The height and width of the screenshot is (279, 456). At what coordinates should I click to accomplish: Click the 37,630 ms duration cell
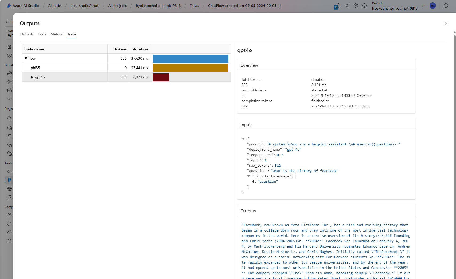coord(139,58)
